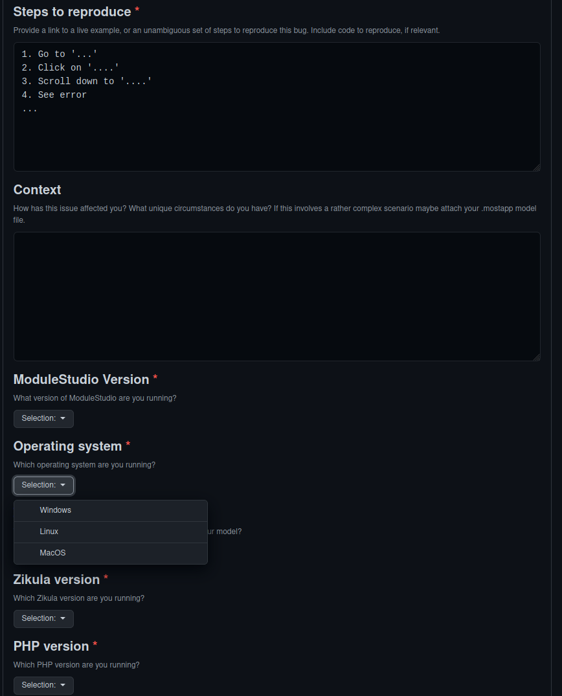This screenshot has height=696, width=562.
Task: Click the resize grip of the Steps textarea
Action: pyautogui.click(x=537, y=167)
